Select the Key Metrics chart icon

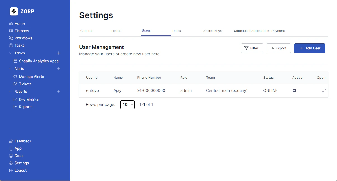coord(16,99)
